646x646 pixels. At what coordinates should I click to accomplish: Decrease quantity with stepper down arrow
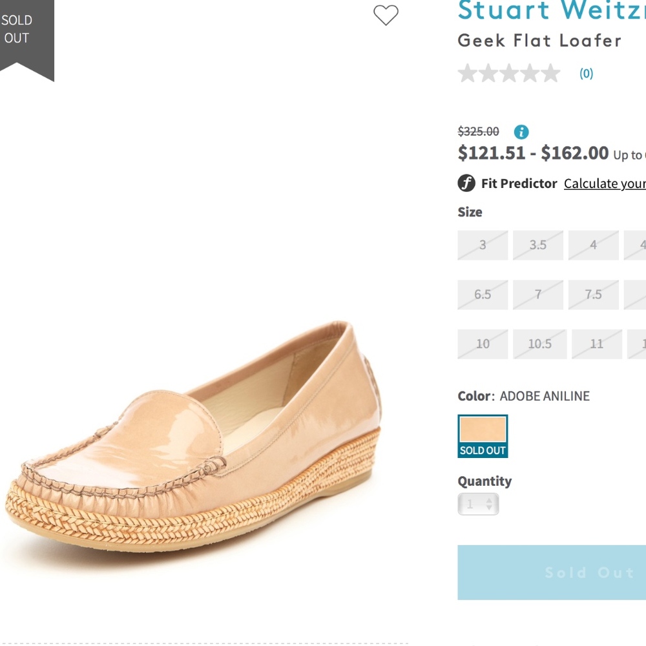coord(489,508)
